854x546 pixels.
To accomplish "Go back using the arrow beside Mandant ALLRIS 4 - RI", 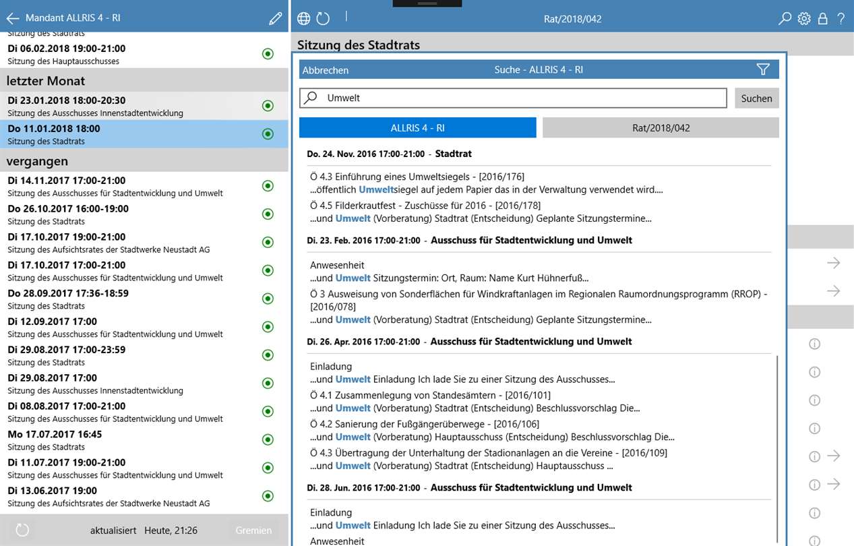I will (13, 18).
